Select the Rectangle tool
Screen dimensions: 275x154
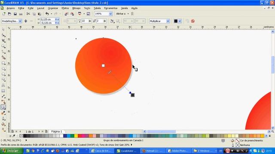click(3, 63)
